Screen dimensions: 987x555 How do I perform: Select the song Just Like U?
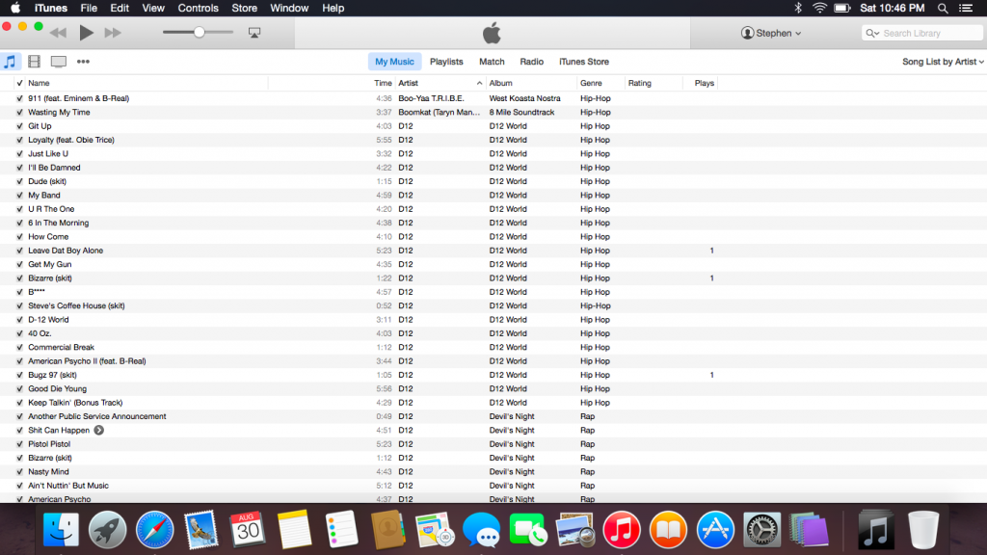click(48, 153)
